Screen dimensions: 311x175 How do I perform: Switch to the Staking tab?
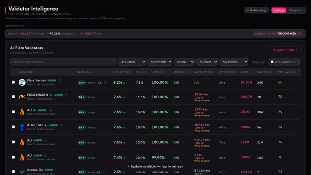click(279, 11)
